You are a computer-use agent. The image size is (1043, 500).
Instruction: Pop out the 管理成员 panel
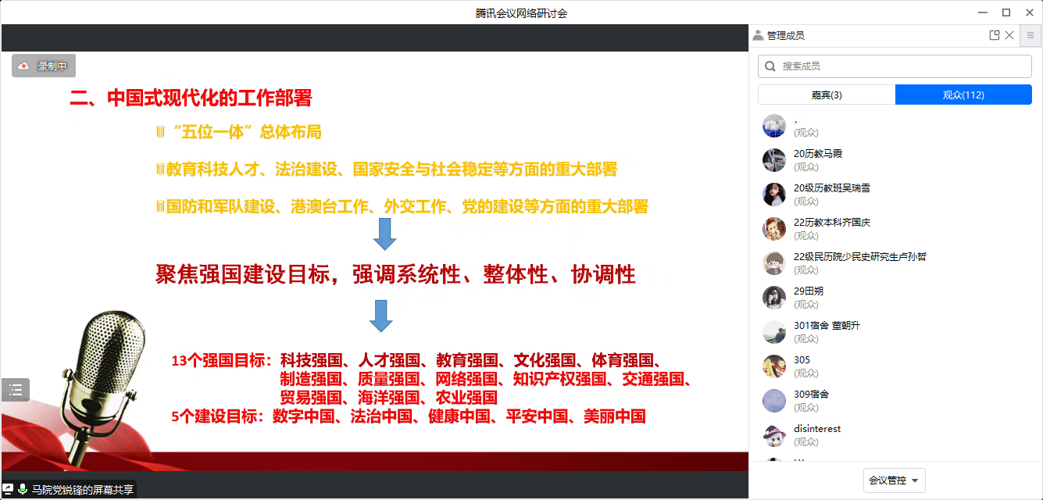pos(995,35)
